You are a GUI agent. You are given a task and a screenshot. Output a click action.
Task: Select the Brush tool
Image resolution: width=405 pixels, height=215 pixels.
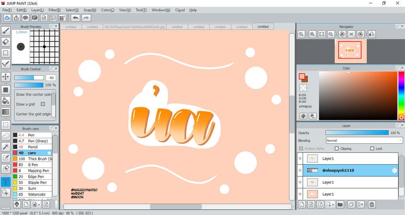[x=6, y=31]
